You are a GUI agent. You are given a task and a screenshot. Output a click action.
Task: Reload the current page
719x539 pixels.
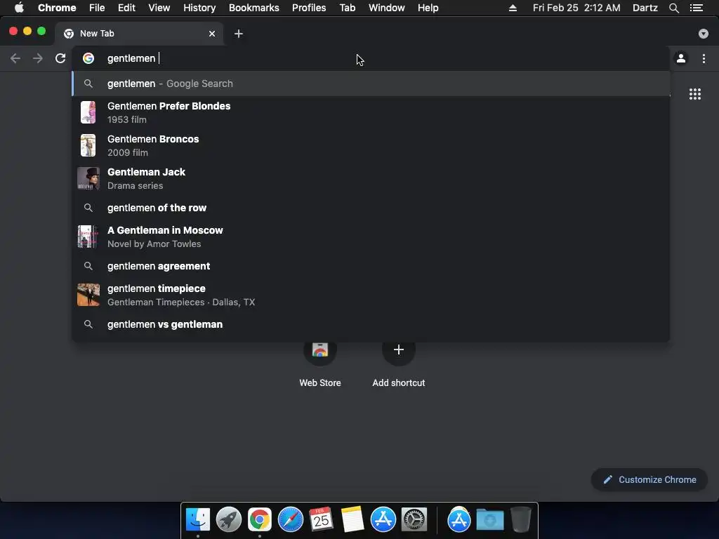[x=60, y=58]
